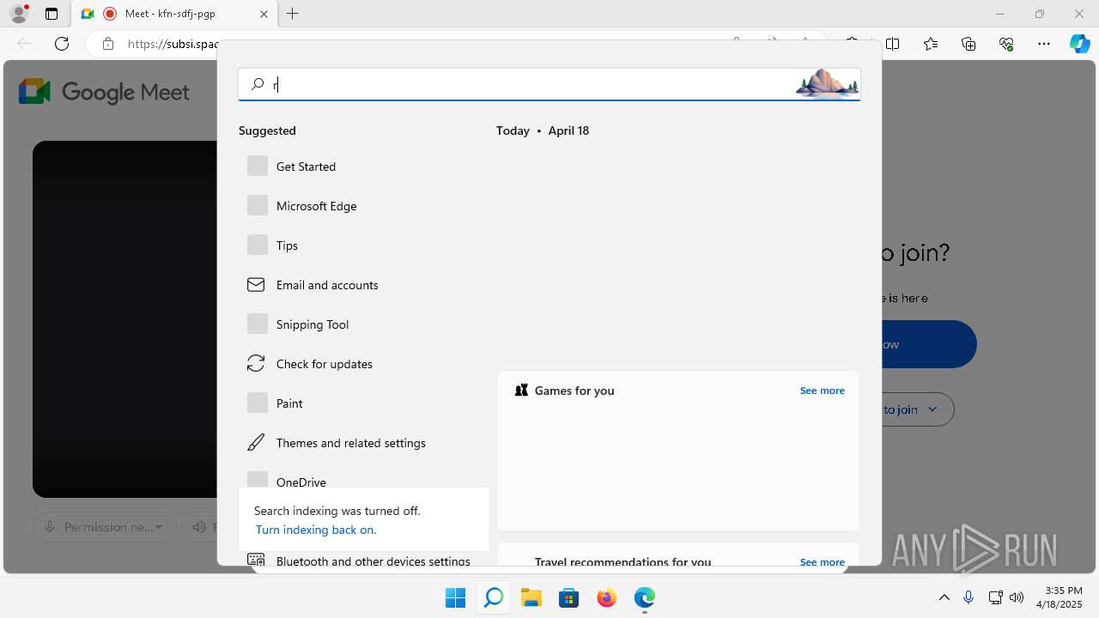Click the search highlight mountain image
Screen dimensions: 1099x618
(x=827, y=84)
